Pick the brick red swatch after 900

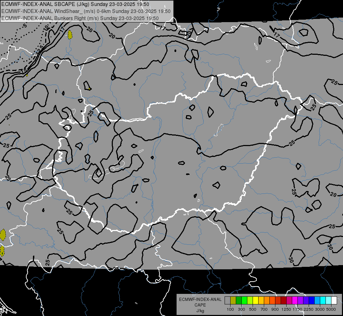click(x=278, y=301)
